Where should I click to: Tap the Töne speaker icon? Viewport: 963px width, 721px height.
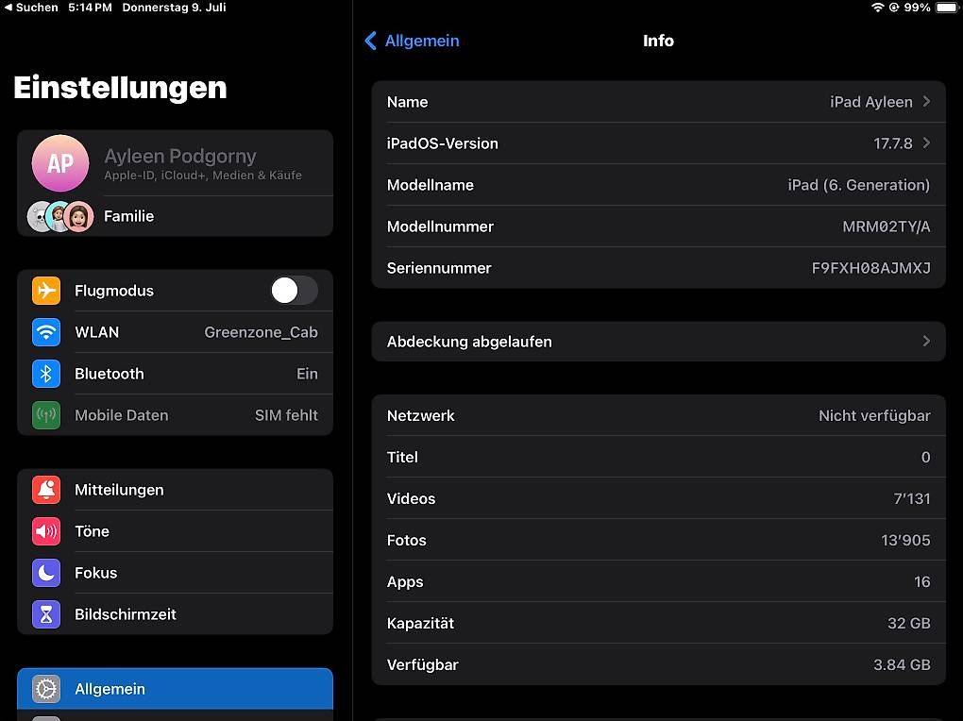(46, 531)
